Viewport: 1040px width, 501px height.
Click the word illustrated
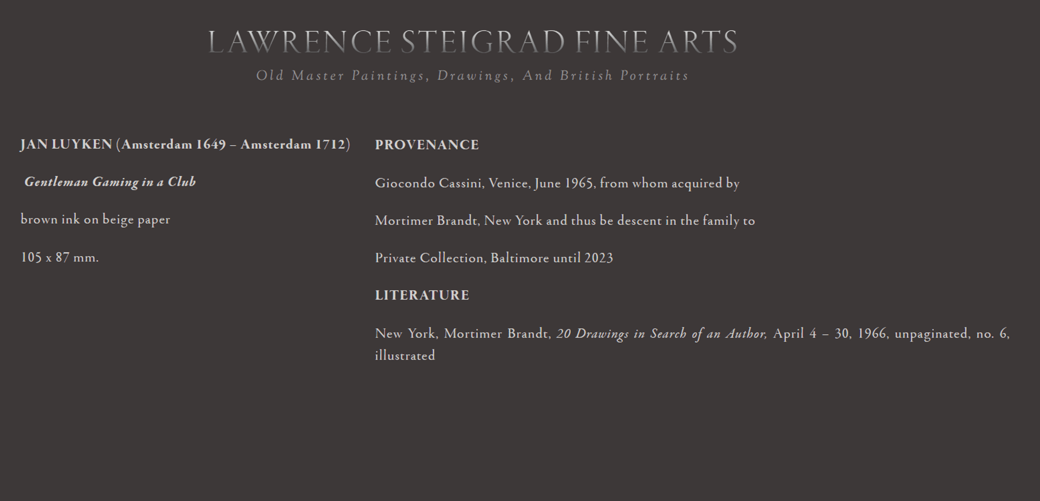pyautogui.click(x=405, y=355)
